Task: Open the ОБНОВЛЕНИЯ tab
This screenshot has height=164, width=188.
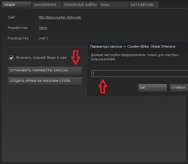Action: 47,5
